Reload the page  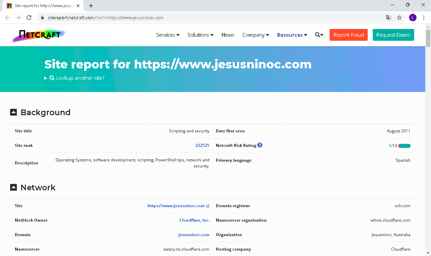[29, 18]
